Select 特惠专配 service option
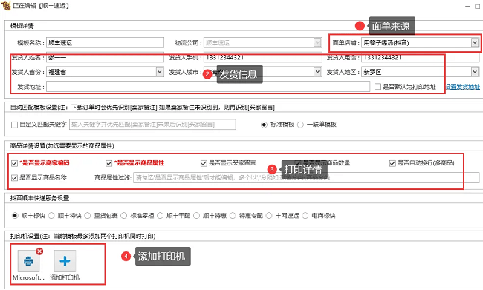The height and width of the screenshot is (290, 483). [233, 216]
